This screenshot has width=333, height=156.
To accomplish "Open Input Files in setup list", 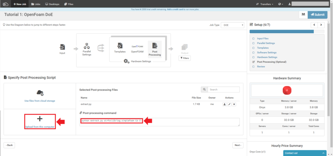I will (263, 39).
